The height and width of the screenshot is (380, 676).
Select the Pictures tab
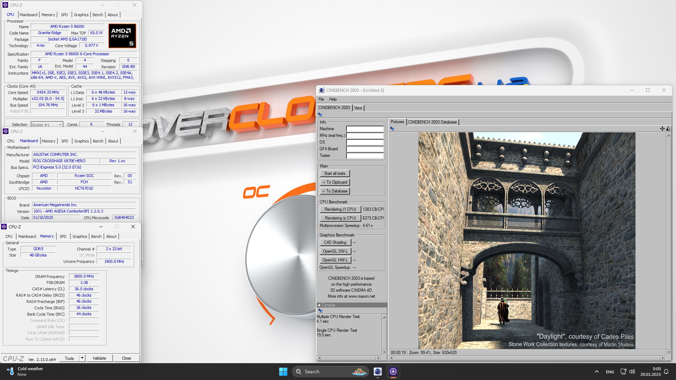click(397, 122)
